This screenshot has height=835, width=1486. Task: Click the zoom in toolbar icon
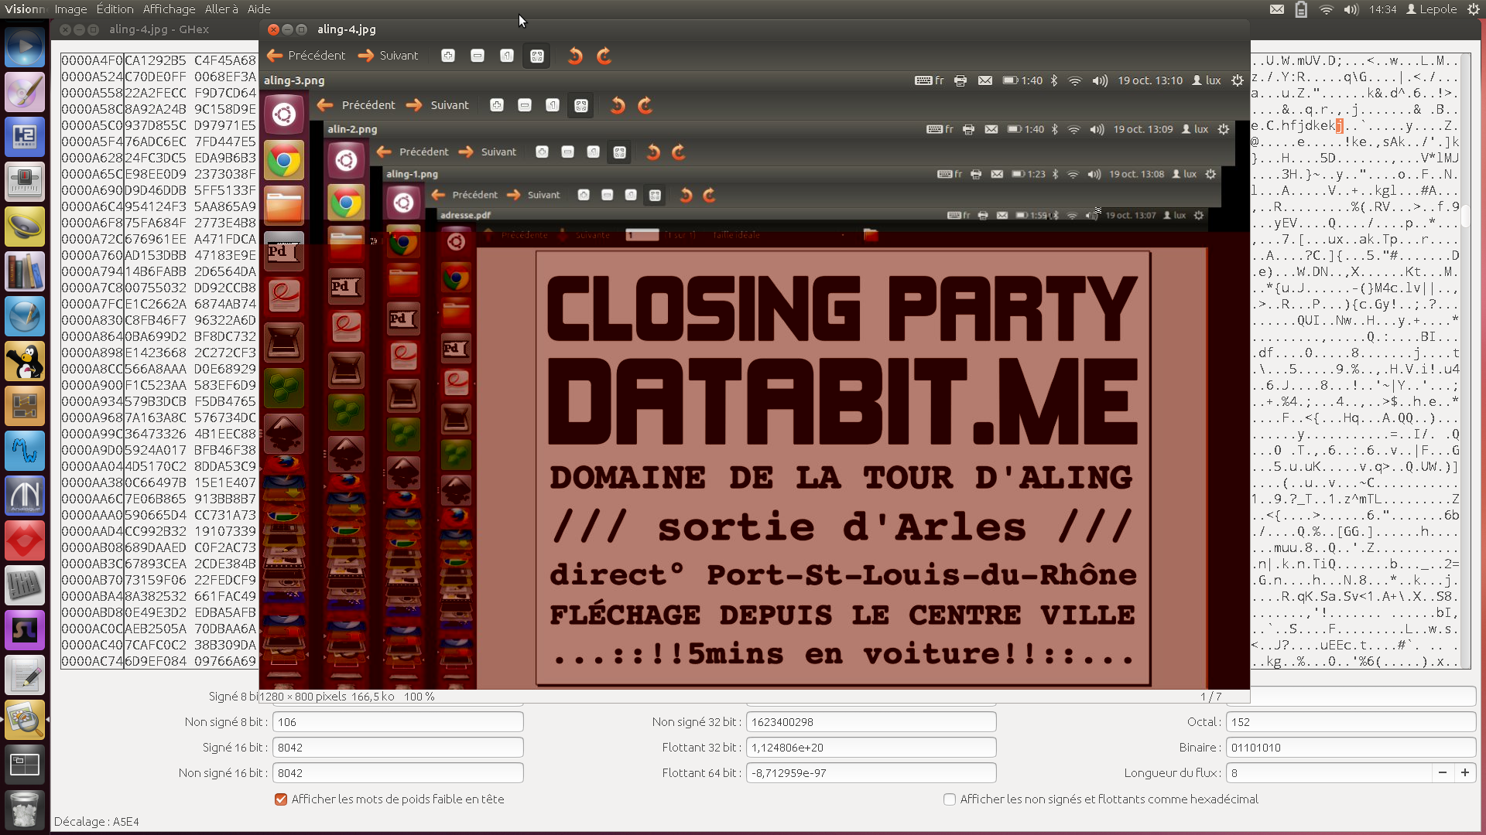tap(448, 56)
